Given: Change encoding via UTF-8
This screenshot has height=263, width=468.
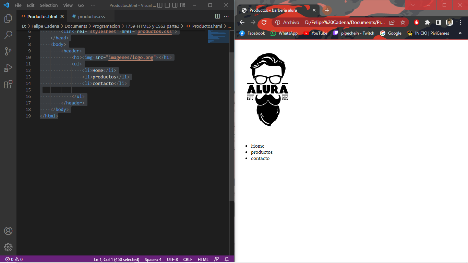Looking at the screenshot, I should point(172,259).
